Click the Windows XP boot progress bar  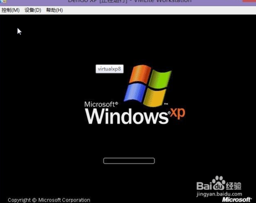(x=129, y=161)
